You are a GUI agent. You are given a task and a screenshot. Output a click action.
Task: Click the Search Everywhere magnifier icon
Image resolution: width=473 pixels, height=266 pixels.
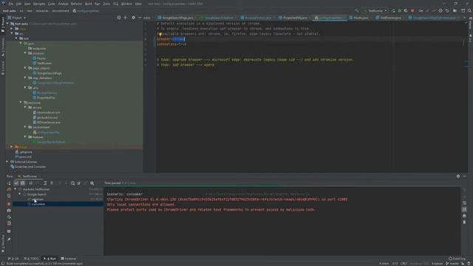tap(469, 11)
